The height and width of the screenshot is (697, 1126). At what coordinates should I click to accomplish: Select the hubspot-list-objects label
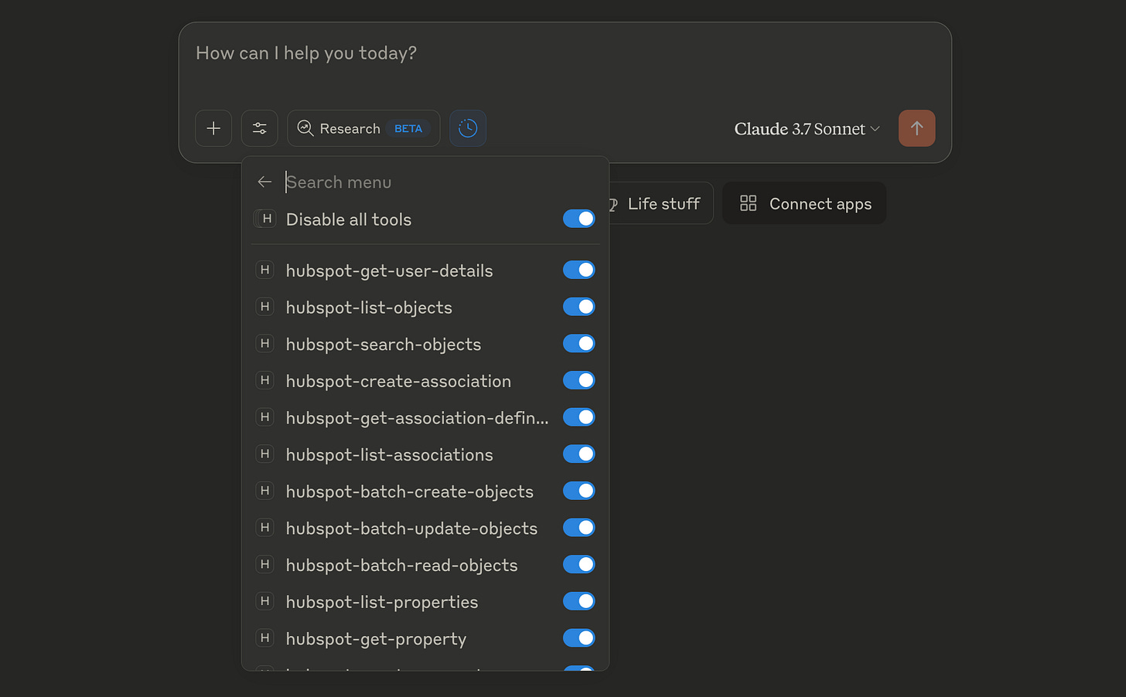click(x=369, y=308)
